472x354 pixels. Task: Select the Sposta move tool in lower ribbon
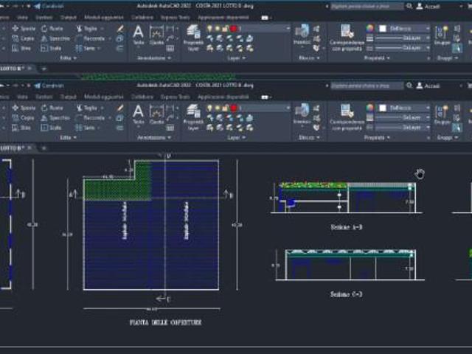click(24, 108)
